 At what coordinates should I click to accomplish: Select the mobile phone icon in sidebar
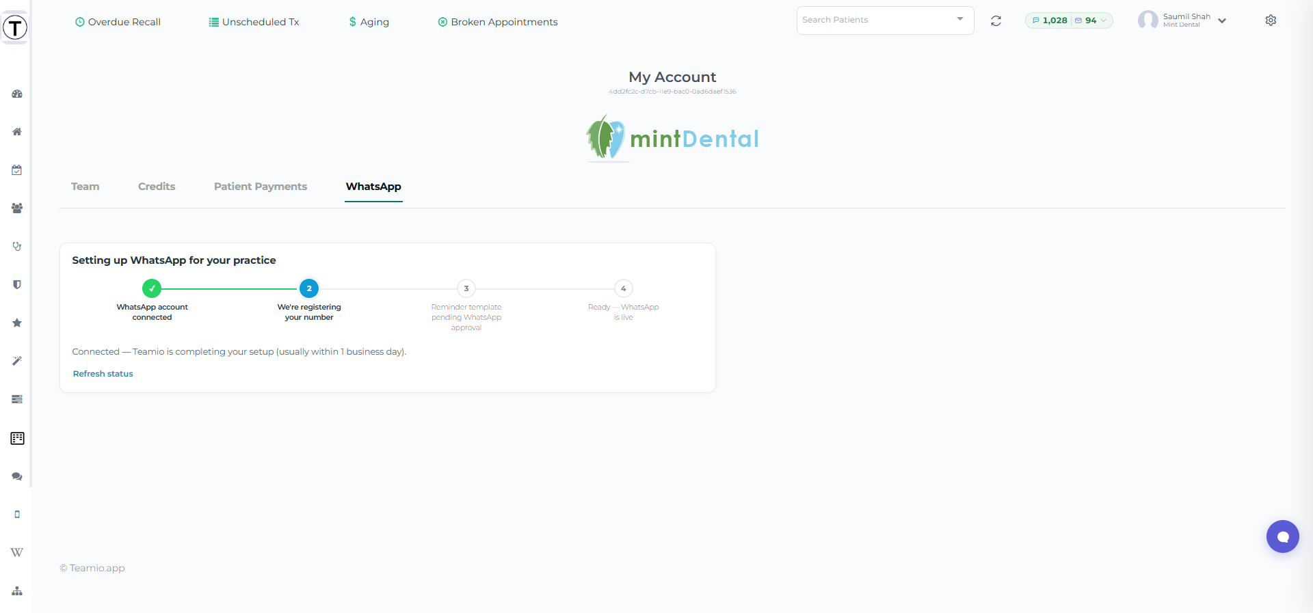17,515
